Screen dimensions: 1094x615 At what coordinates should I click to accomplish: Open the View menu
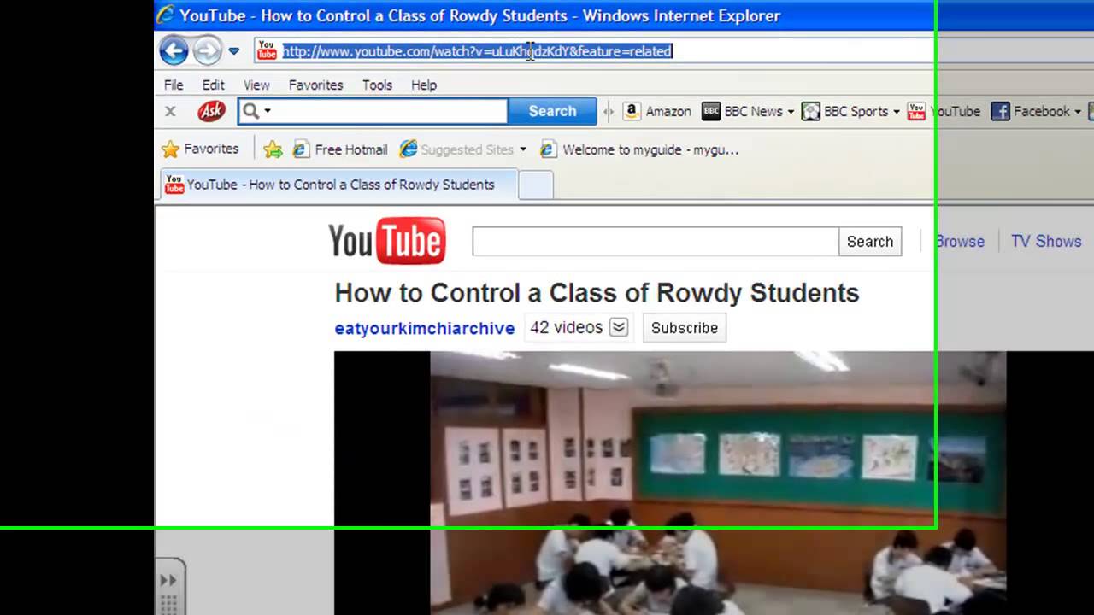tap(256, 85)
